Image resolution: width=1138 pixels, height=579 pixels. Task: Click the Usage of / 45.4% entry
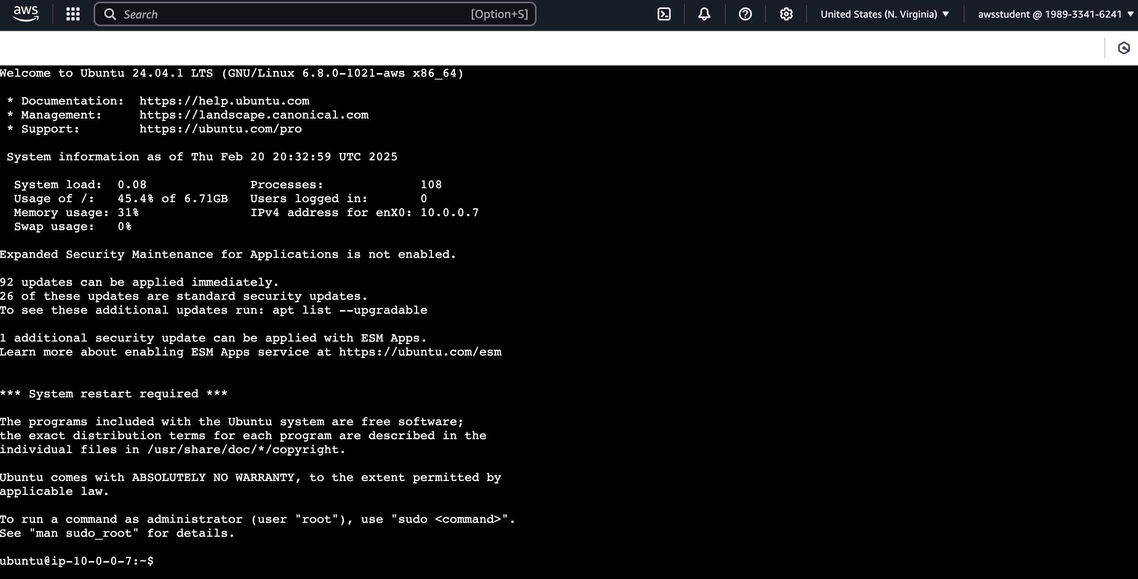(x=121, y=199)
